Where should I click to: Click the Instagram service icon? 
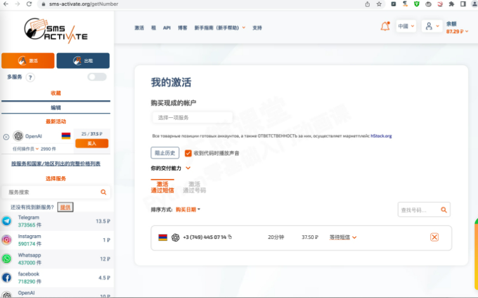click(7, 240)
